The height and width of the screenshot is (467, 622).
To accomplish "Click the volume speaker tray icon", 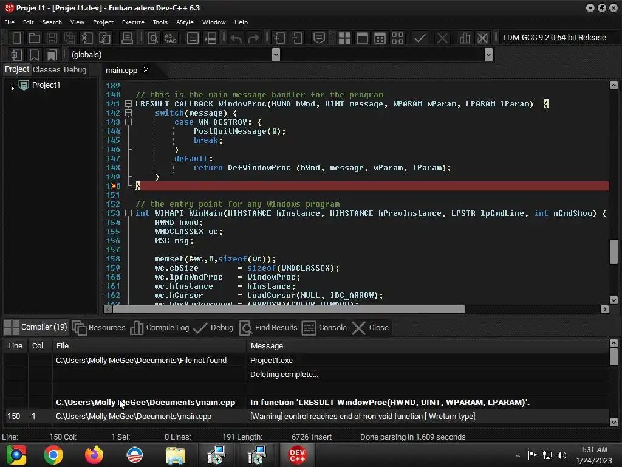I will (562, 455).
